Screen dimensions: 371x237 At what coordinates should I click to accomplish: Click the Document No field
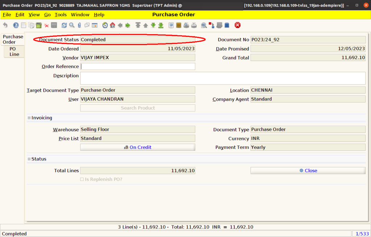pyautogui.click(x=308, y=39)
